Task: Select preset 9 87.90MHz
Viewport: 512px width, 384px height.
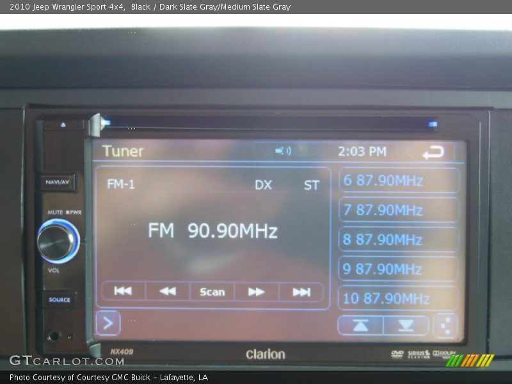Action: 397,269
